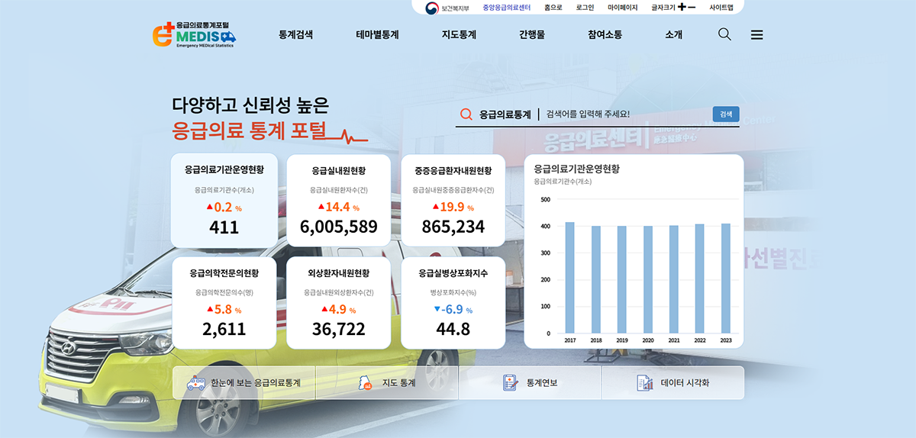
Task: Open the 통계검색 menu
Action: pos(295,34)
